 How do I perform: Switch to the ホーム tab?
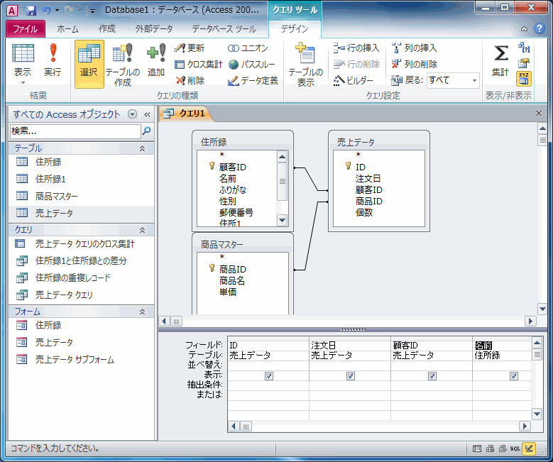tap(67, 29)
